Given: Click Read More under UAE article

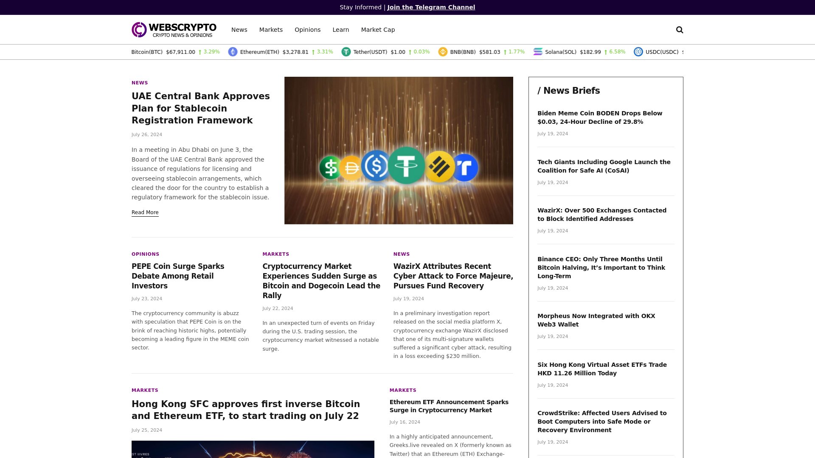Looking at the screenshot, I should point(145,212).
